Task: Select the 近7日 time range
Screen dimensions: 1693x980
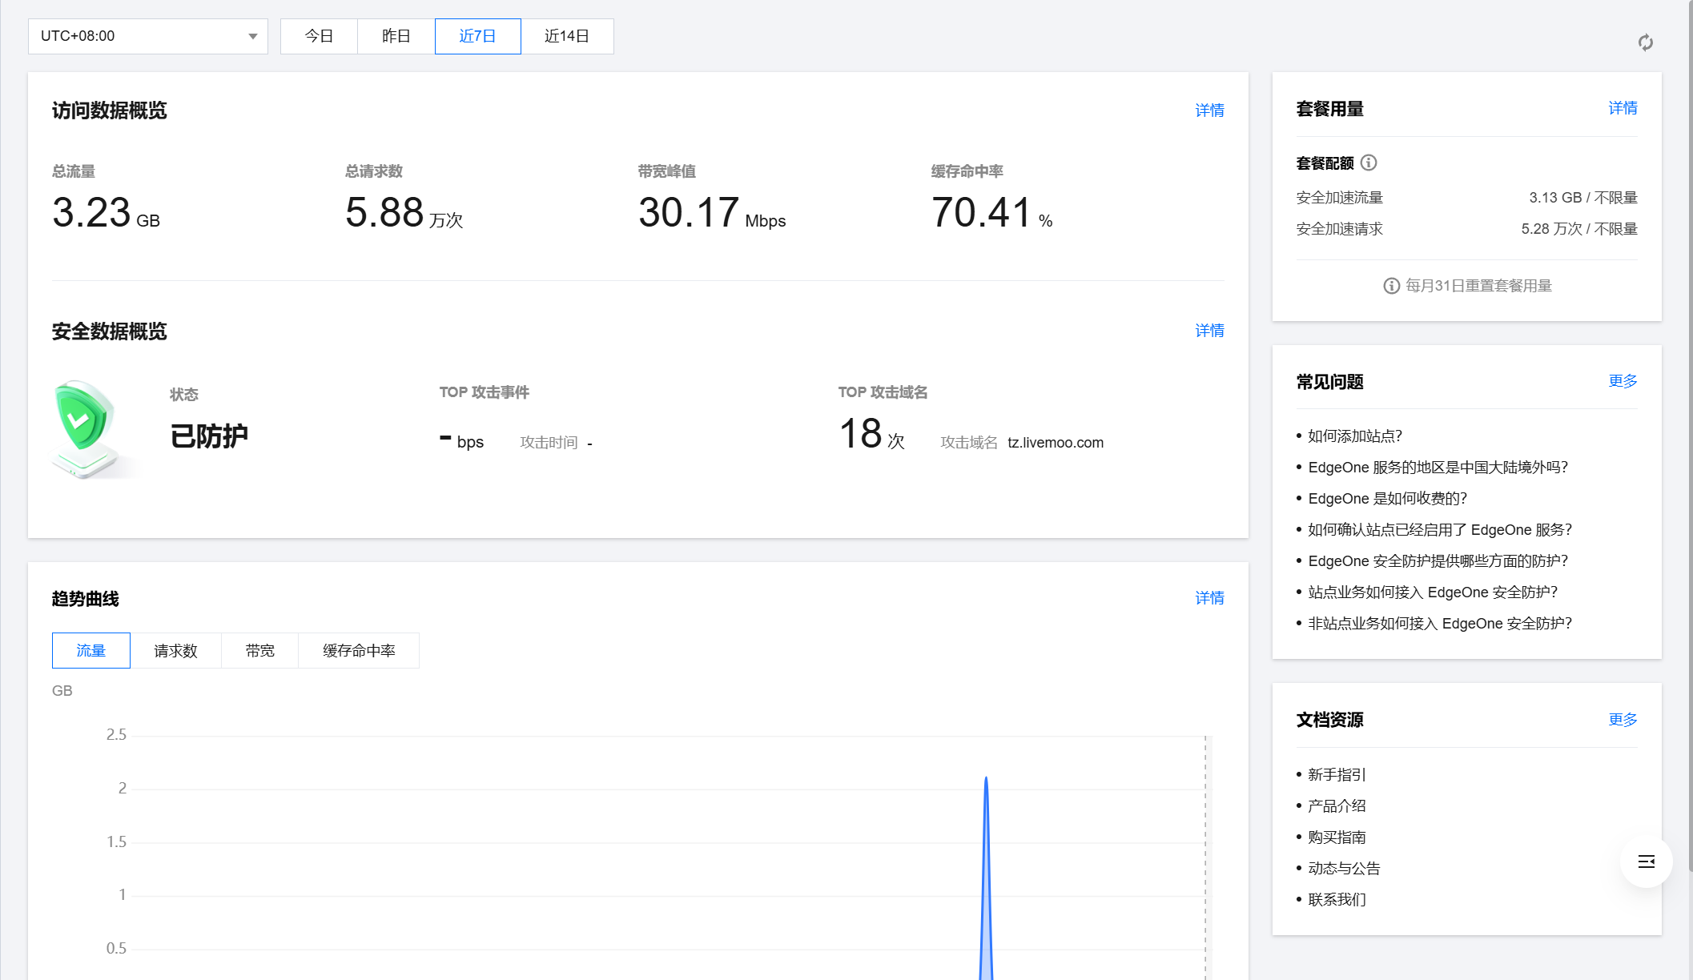Action: 478,36
